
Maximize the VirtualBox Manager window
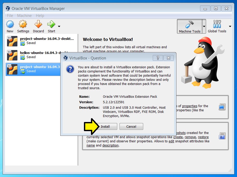pyautogui.click(x=216, y=8)
